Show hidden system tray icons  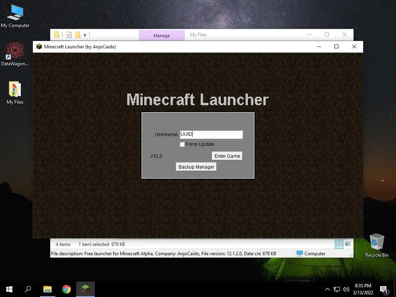(x=327, y=289)
